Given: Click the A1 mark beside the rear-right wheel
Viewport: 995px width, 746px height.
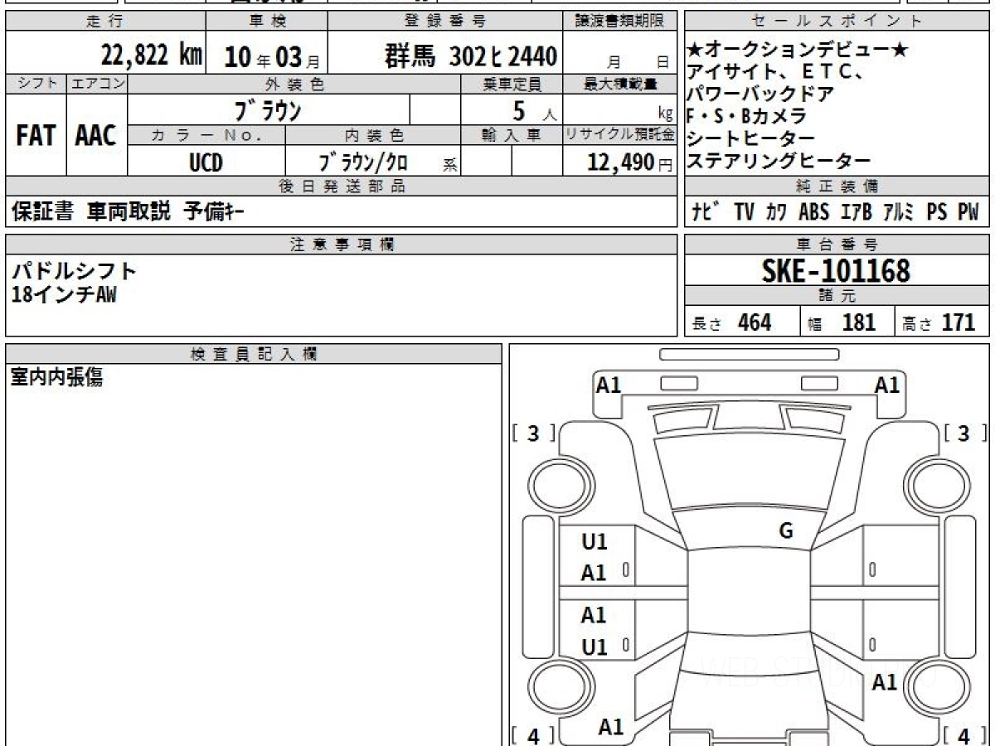Looking at the screenshot, I should 885,682.
